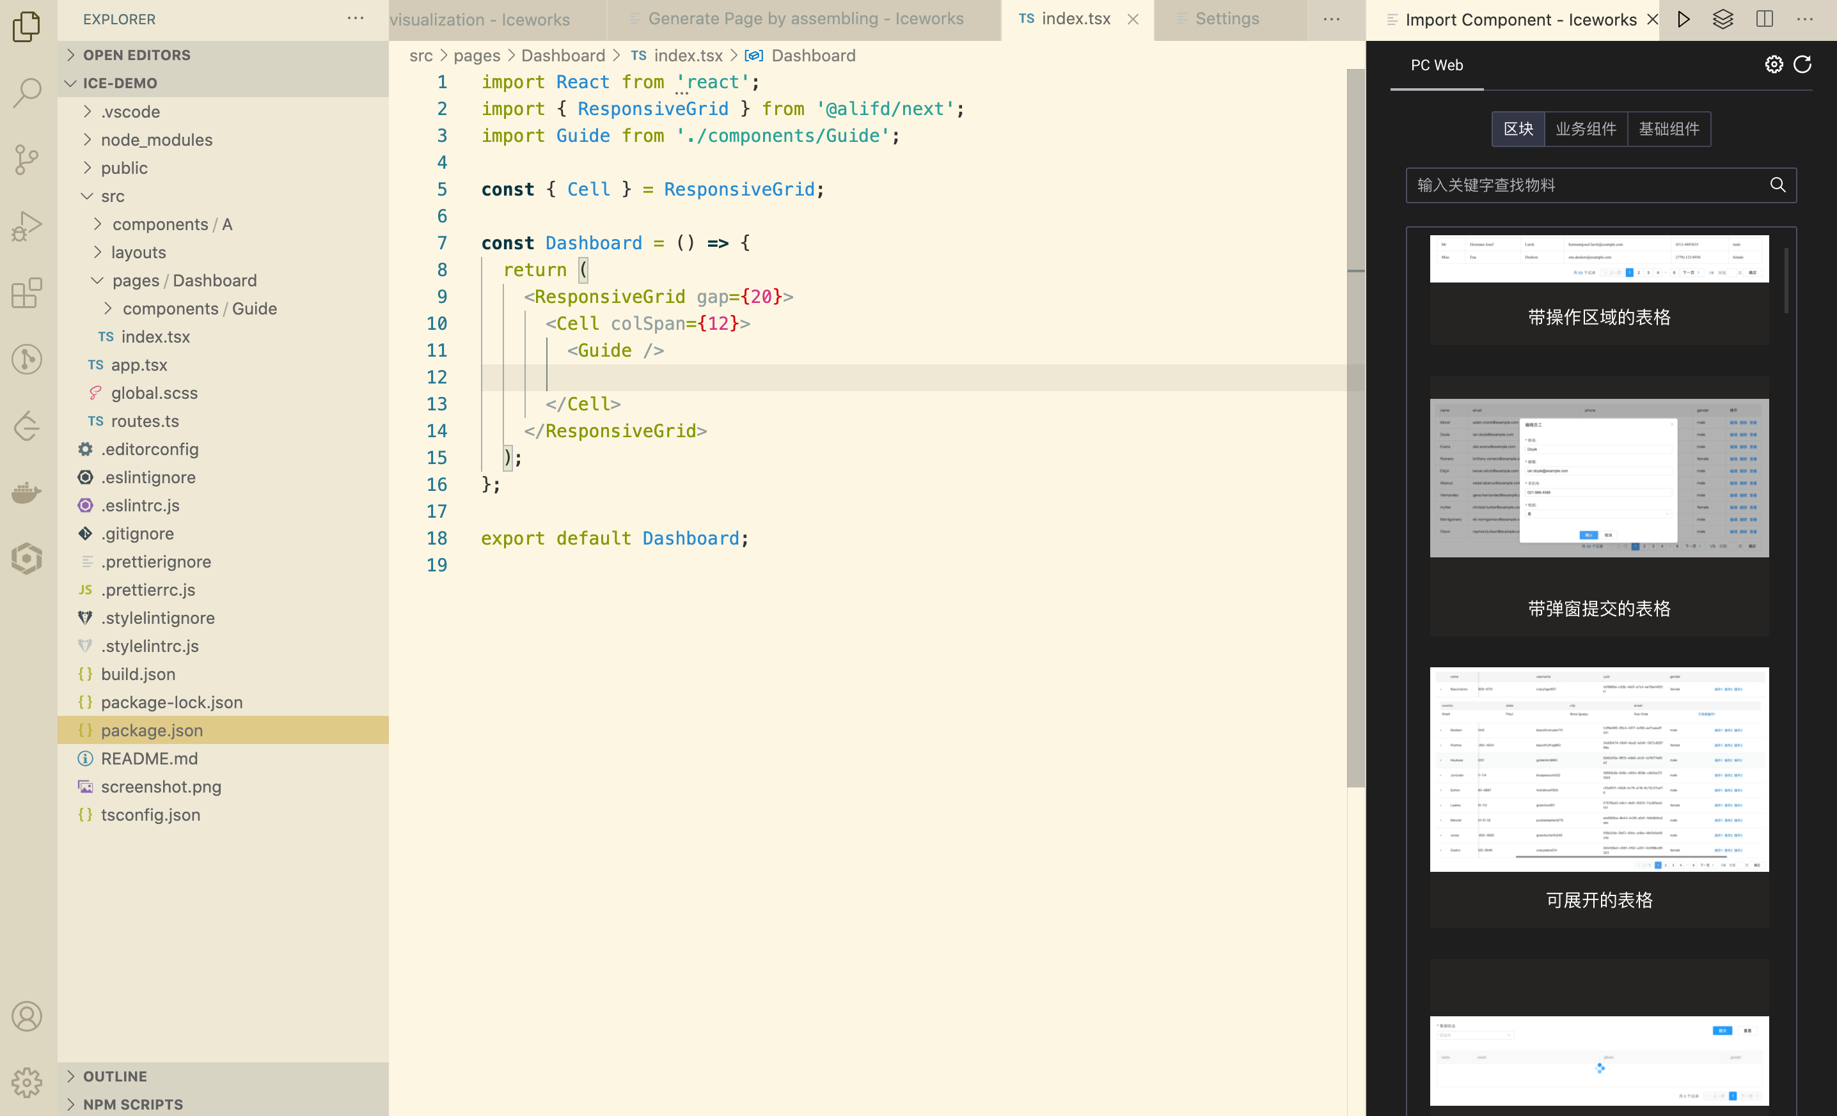Open the Source Control view

click(27, 159)
